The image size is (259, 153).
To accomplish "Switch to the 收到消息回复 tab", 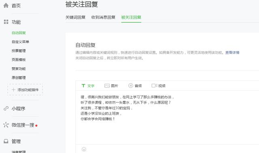I will click(x=103, y=17).
